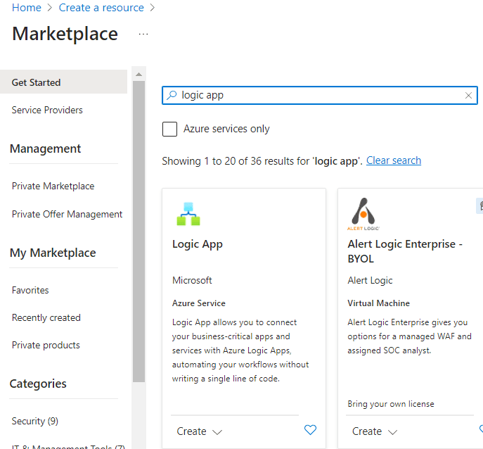Expand the Logic App Create dropdown
The image size is (483, 449).
pos(199,431)
